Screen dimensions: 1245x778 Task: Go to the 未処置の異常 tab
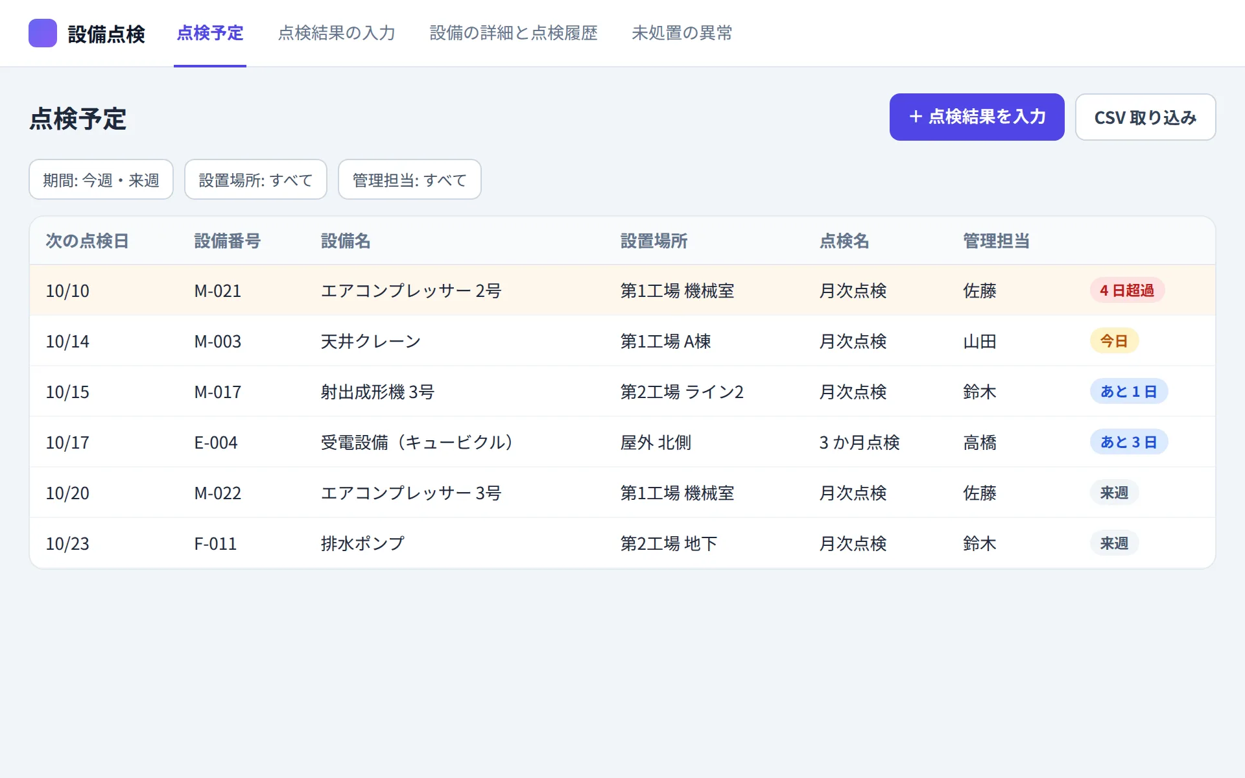[682, 33]
